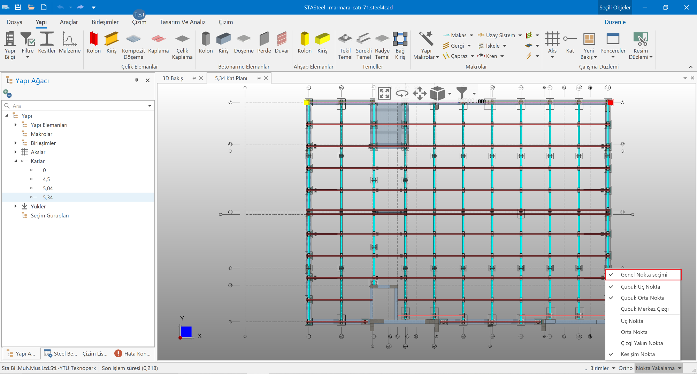Click the yellow grip square on the beam
697x374 pixels.
tap(306, 103)
